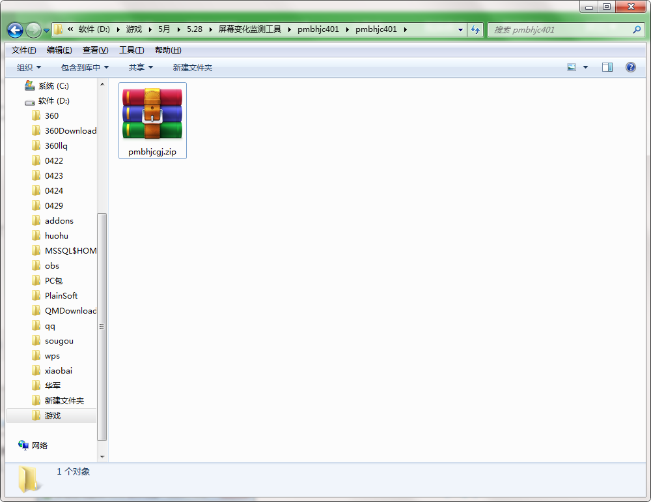Click the 新建文件夹 button
The width and height of the screenshot is (651, 502).
[x=193, y=67]
